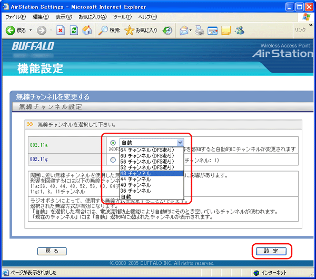Click the channel dropdown arrow showing 自動
Screen dimensions: 316x279
point(180,142)
